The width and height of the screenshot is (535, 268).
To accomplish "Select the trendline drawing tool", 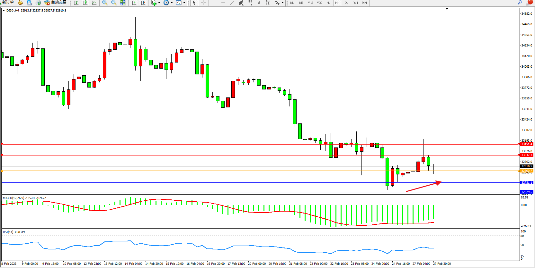I will pyautogui.click(x=232, y=3).
